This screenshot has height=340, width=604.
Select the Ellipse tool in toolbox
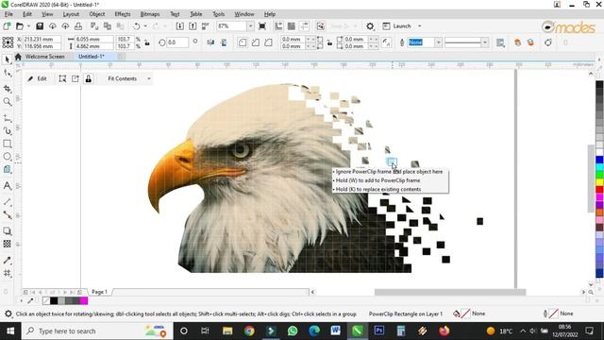(7, 157)
